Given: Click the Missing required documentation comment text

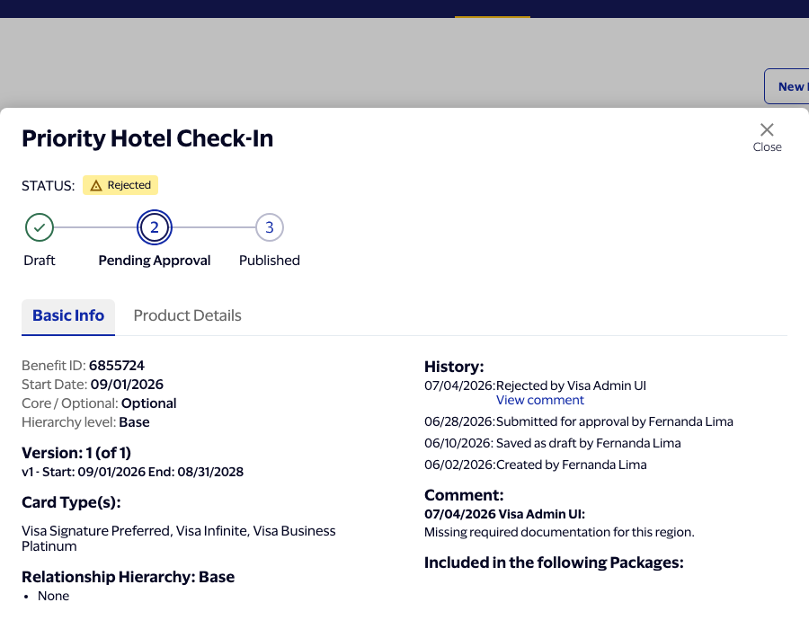Looking at the screenshot, I should [x=559, y=532].
